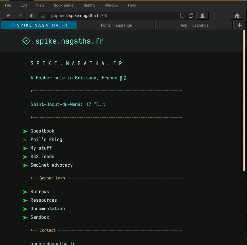Image resolution: width=247 pixels, height=245 pixels.
Task: Click the back navigation arrow
Action: pos(9,16)
